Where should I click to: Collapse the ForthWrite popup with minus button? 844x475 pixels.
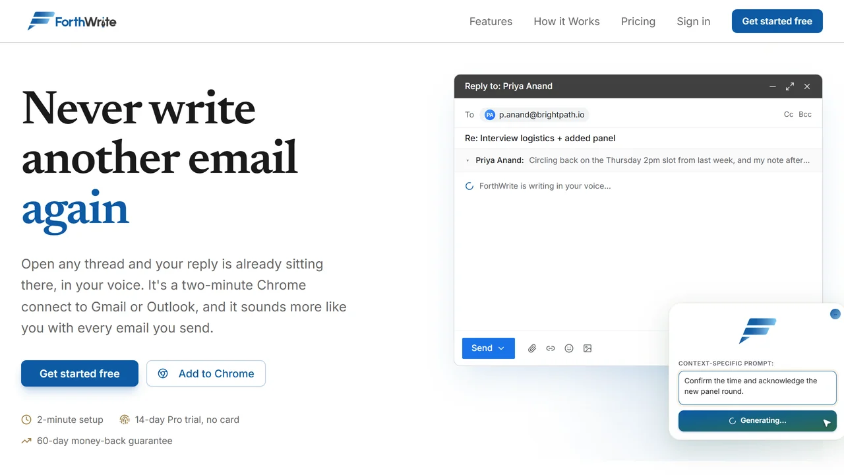click(835, 314)
